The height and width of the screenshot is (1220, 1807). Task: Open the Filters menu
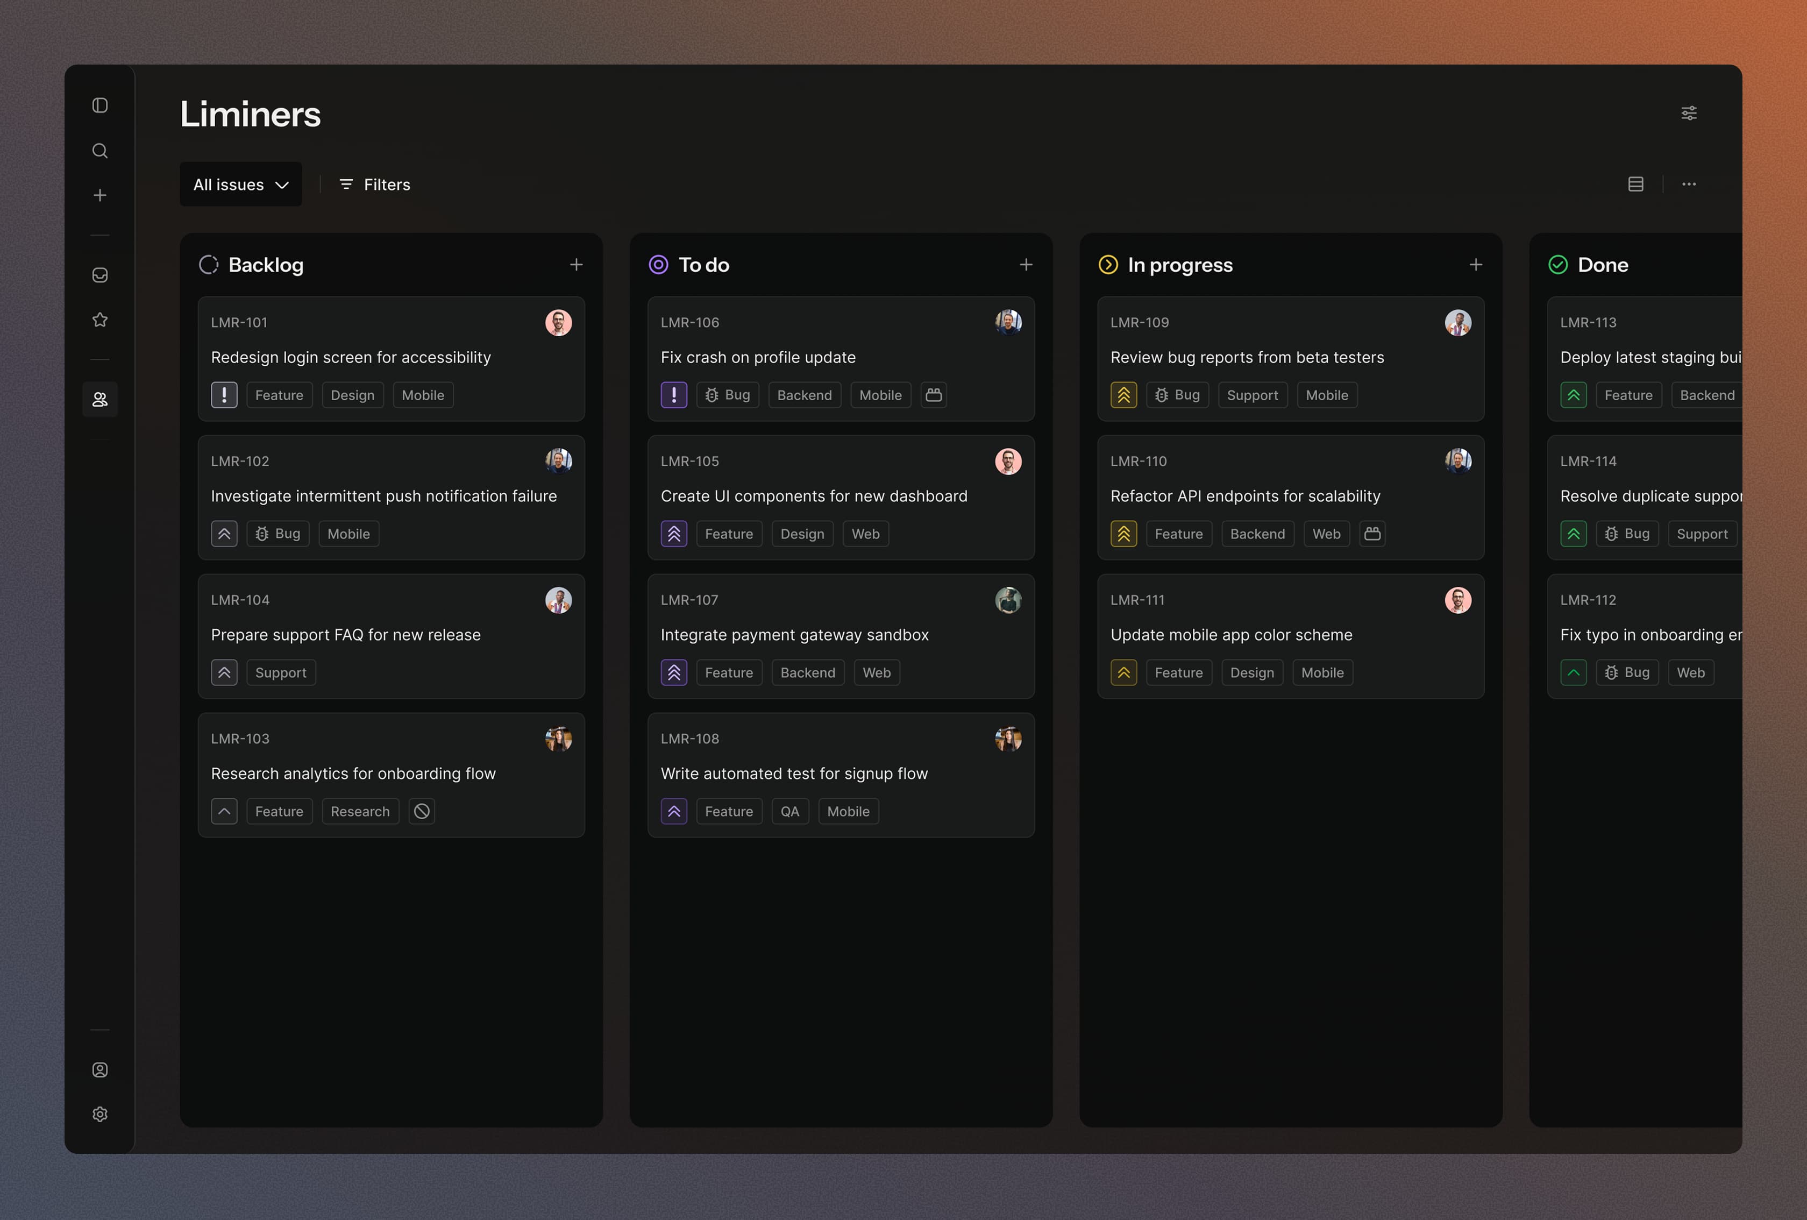point(375,185)
